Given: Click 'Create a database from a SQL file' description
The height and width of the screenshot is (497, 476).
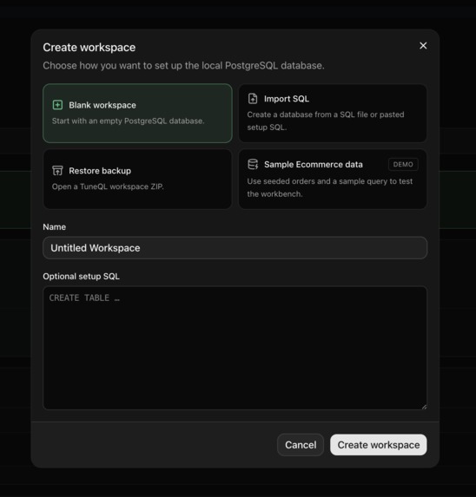Looking at the screenshot, I should pyautogui.click(x=326, y=121).
